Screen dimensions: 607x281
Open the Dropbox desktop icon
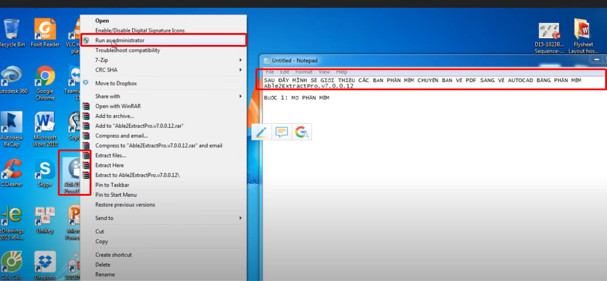(x=45, y=264)
